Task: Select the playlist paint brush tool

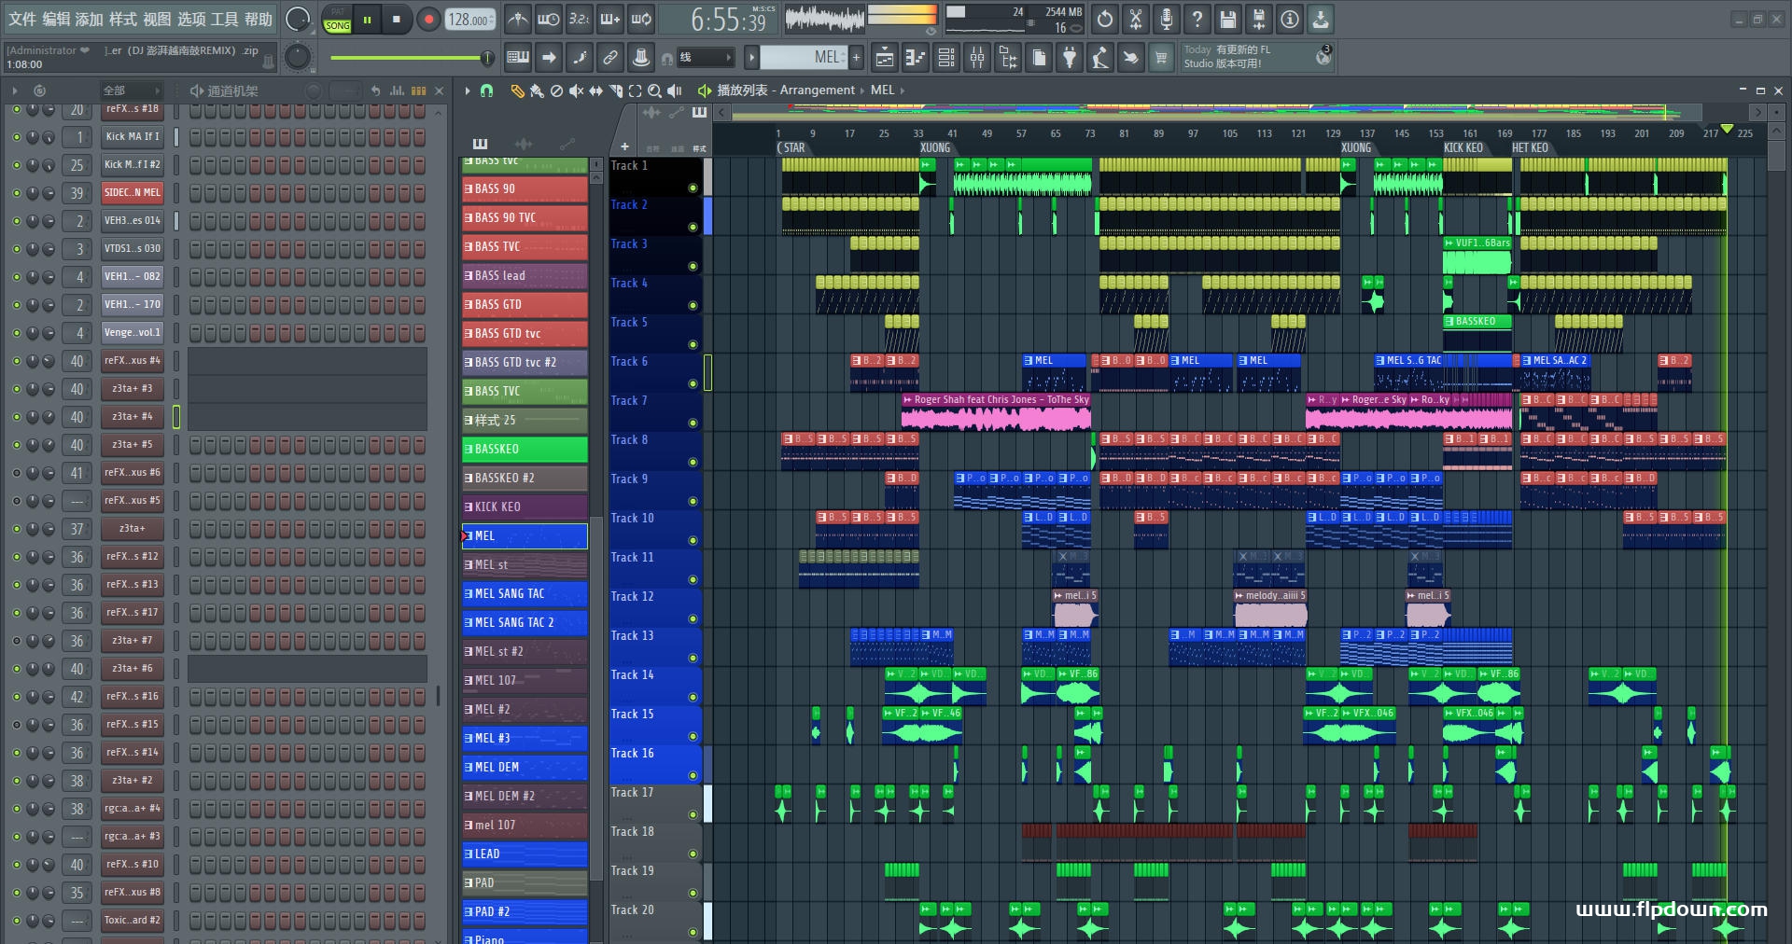Action: point(537,90)
